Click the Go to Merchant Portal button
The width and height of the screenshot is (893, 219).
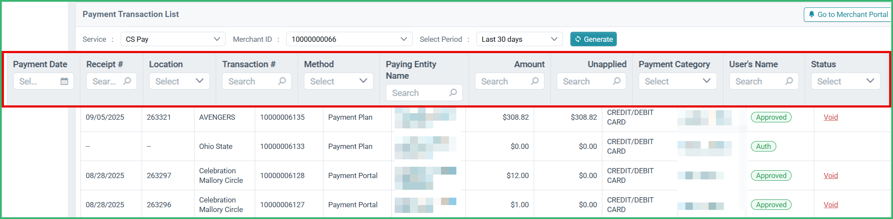pos(848,14)
